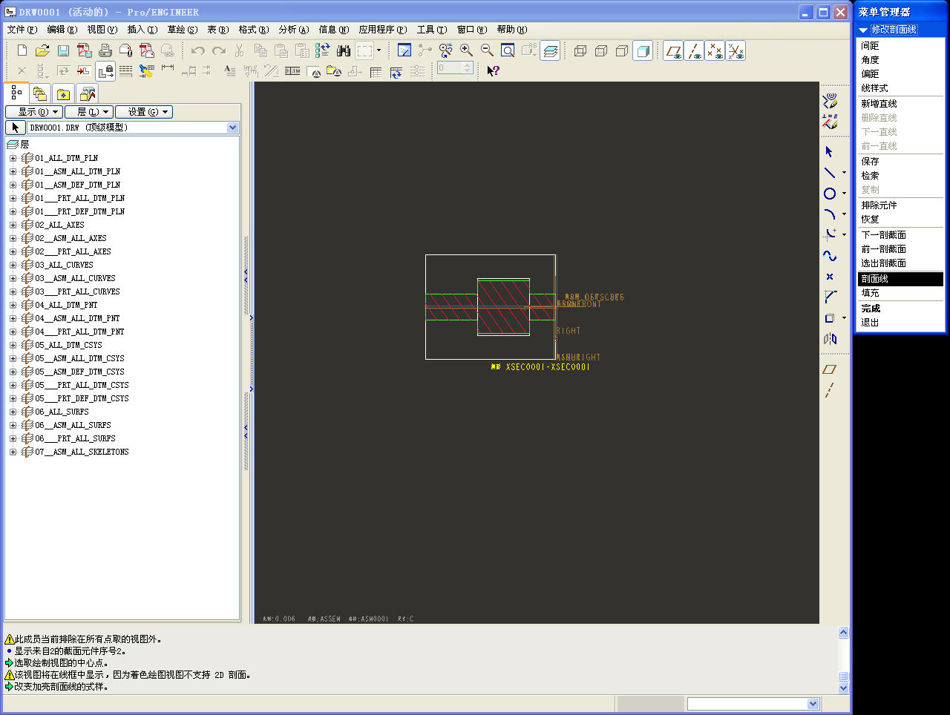Open the 插入(I) menu
This screenshot has width=950, height=715.
[x=142, y=30]
